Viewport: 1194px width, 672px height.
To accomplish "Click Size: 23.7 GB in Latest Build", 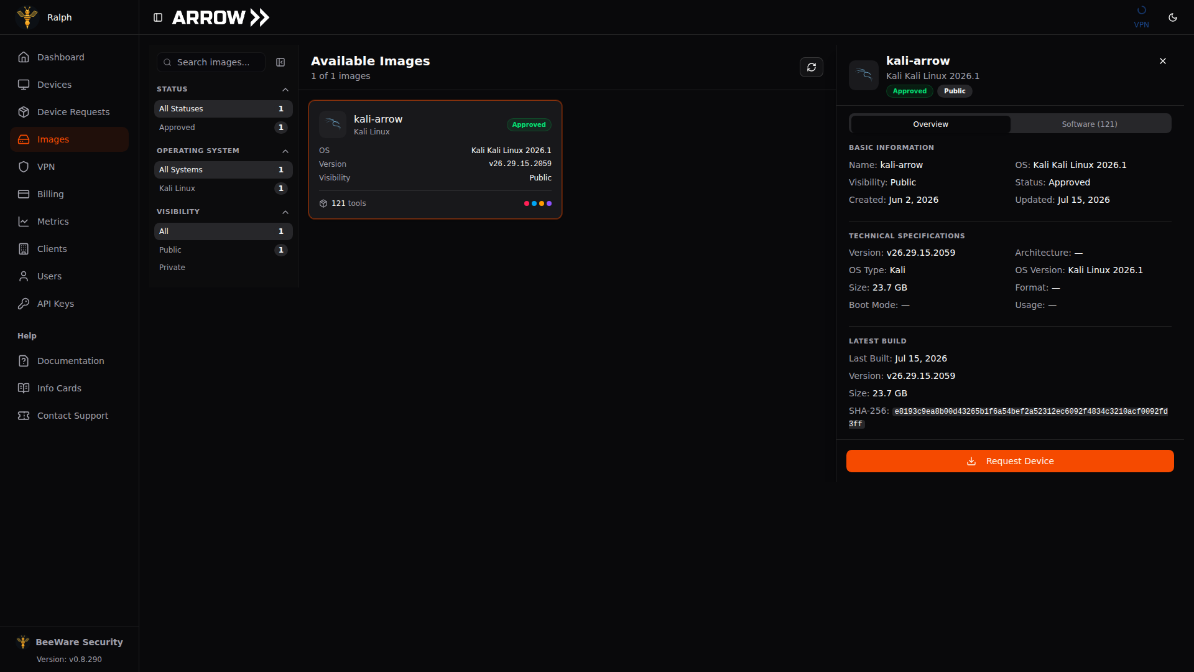I will point(878,393).
